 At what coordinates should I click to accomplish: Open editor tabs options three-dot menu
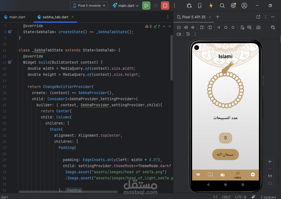[x=168, y=17]
